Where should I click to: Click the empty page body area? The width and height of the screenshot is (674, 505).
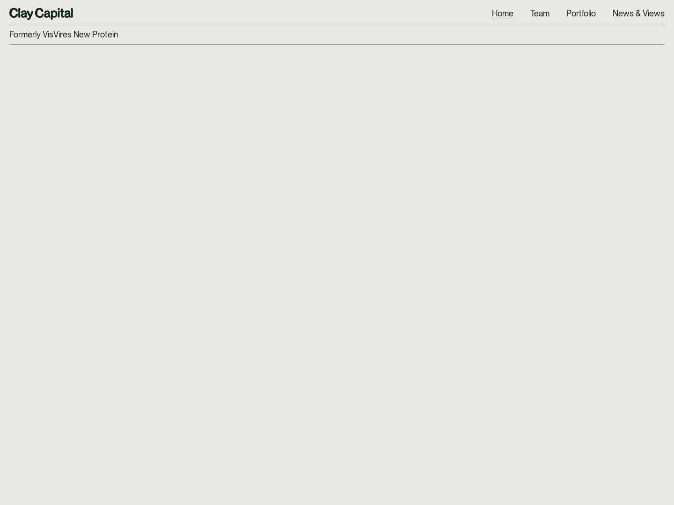coord(337,271)
